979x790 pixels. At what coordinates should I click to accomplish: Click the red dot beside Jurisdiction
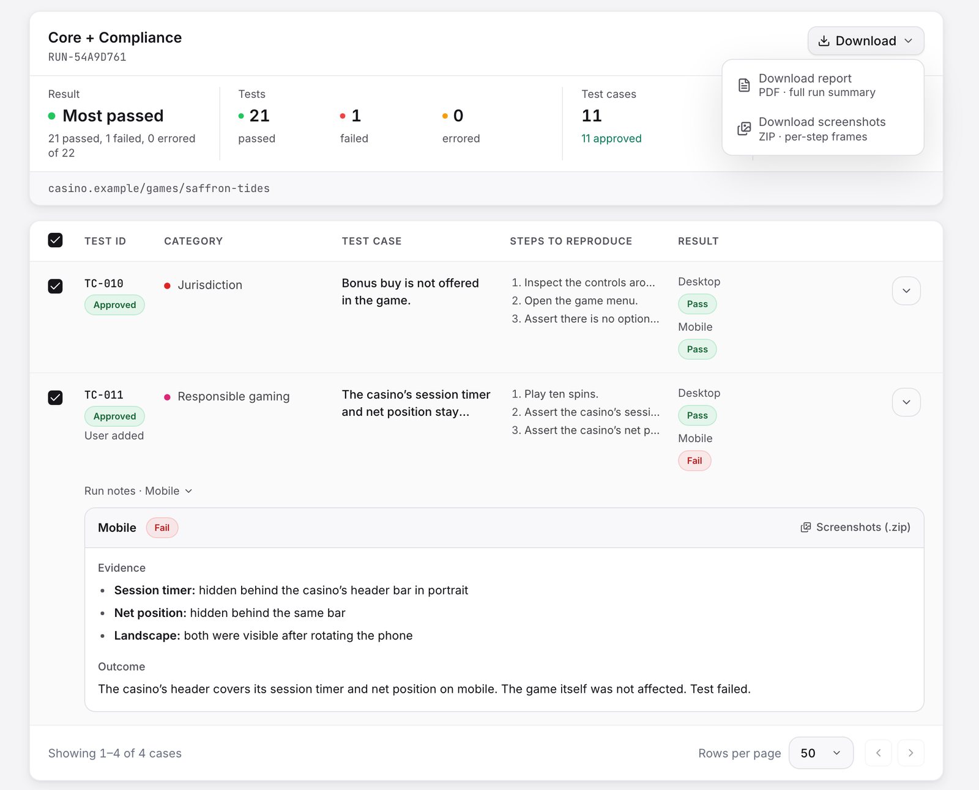(167, 286)
